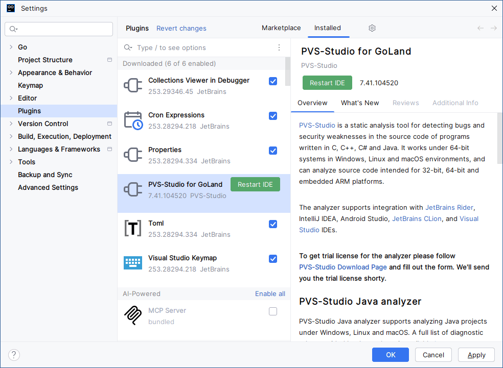Expand the Version Control tree node
This screenshot has width=503, height=368.
[11, 124]
